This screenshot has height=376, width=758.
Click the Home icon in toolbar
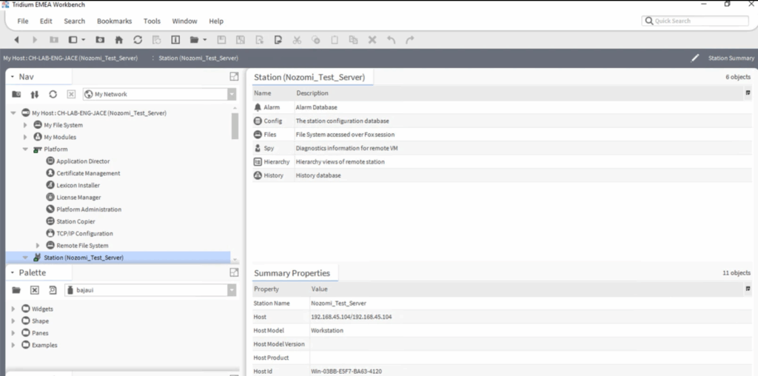[119, 40]
